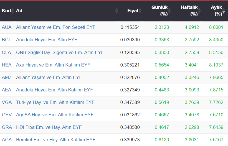The image size is (228, 146).
Task: Open fund code AMZ link
Action: click(x=7, y=77)
